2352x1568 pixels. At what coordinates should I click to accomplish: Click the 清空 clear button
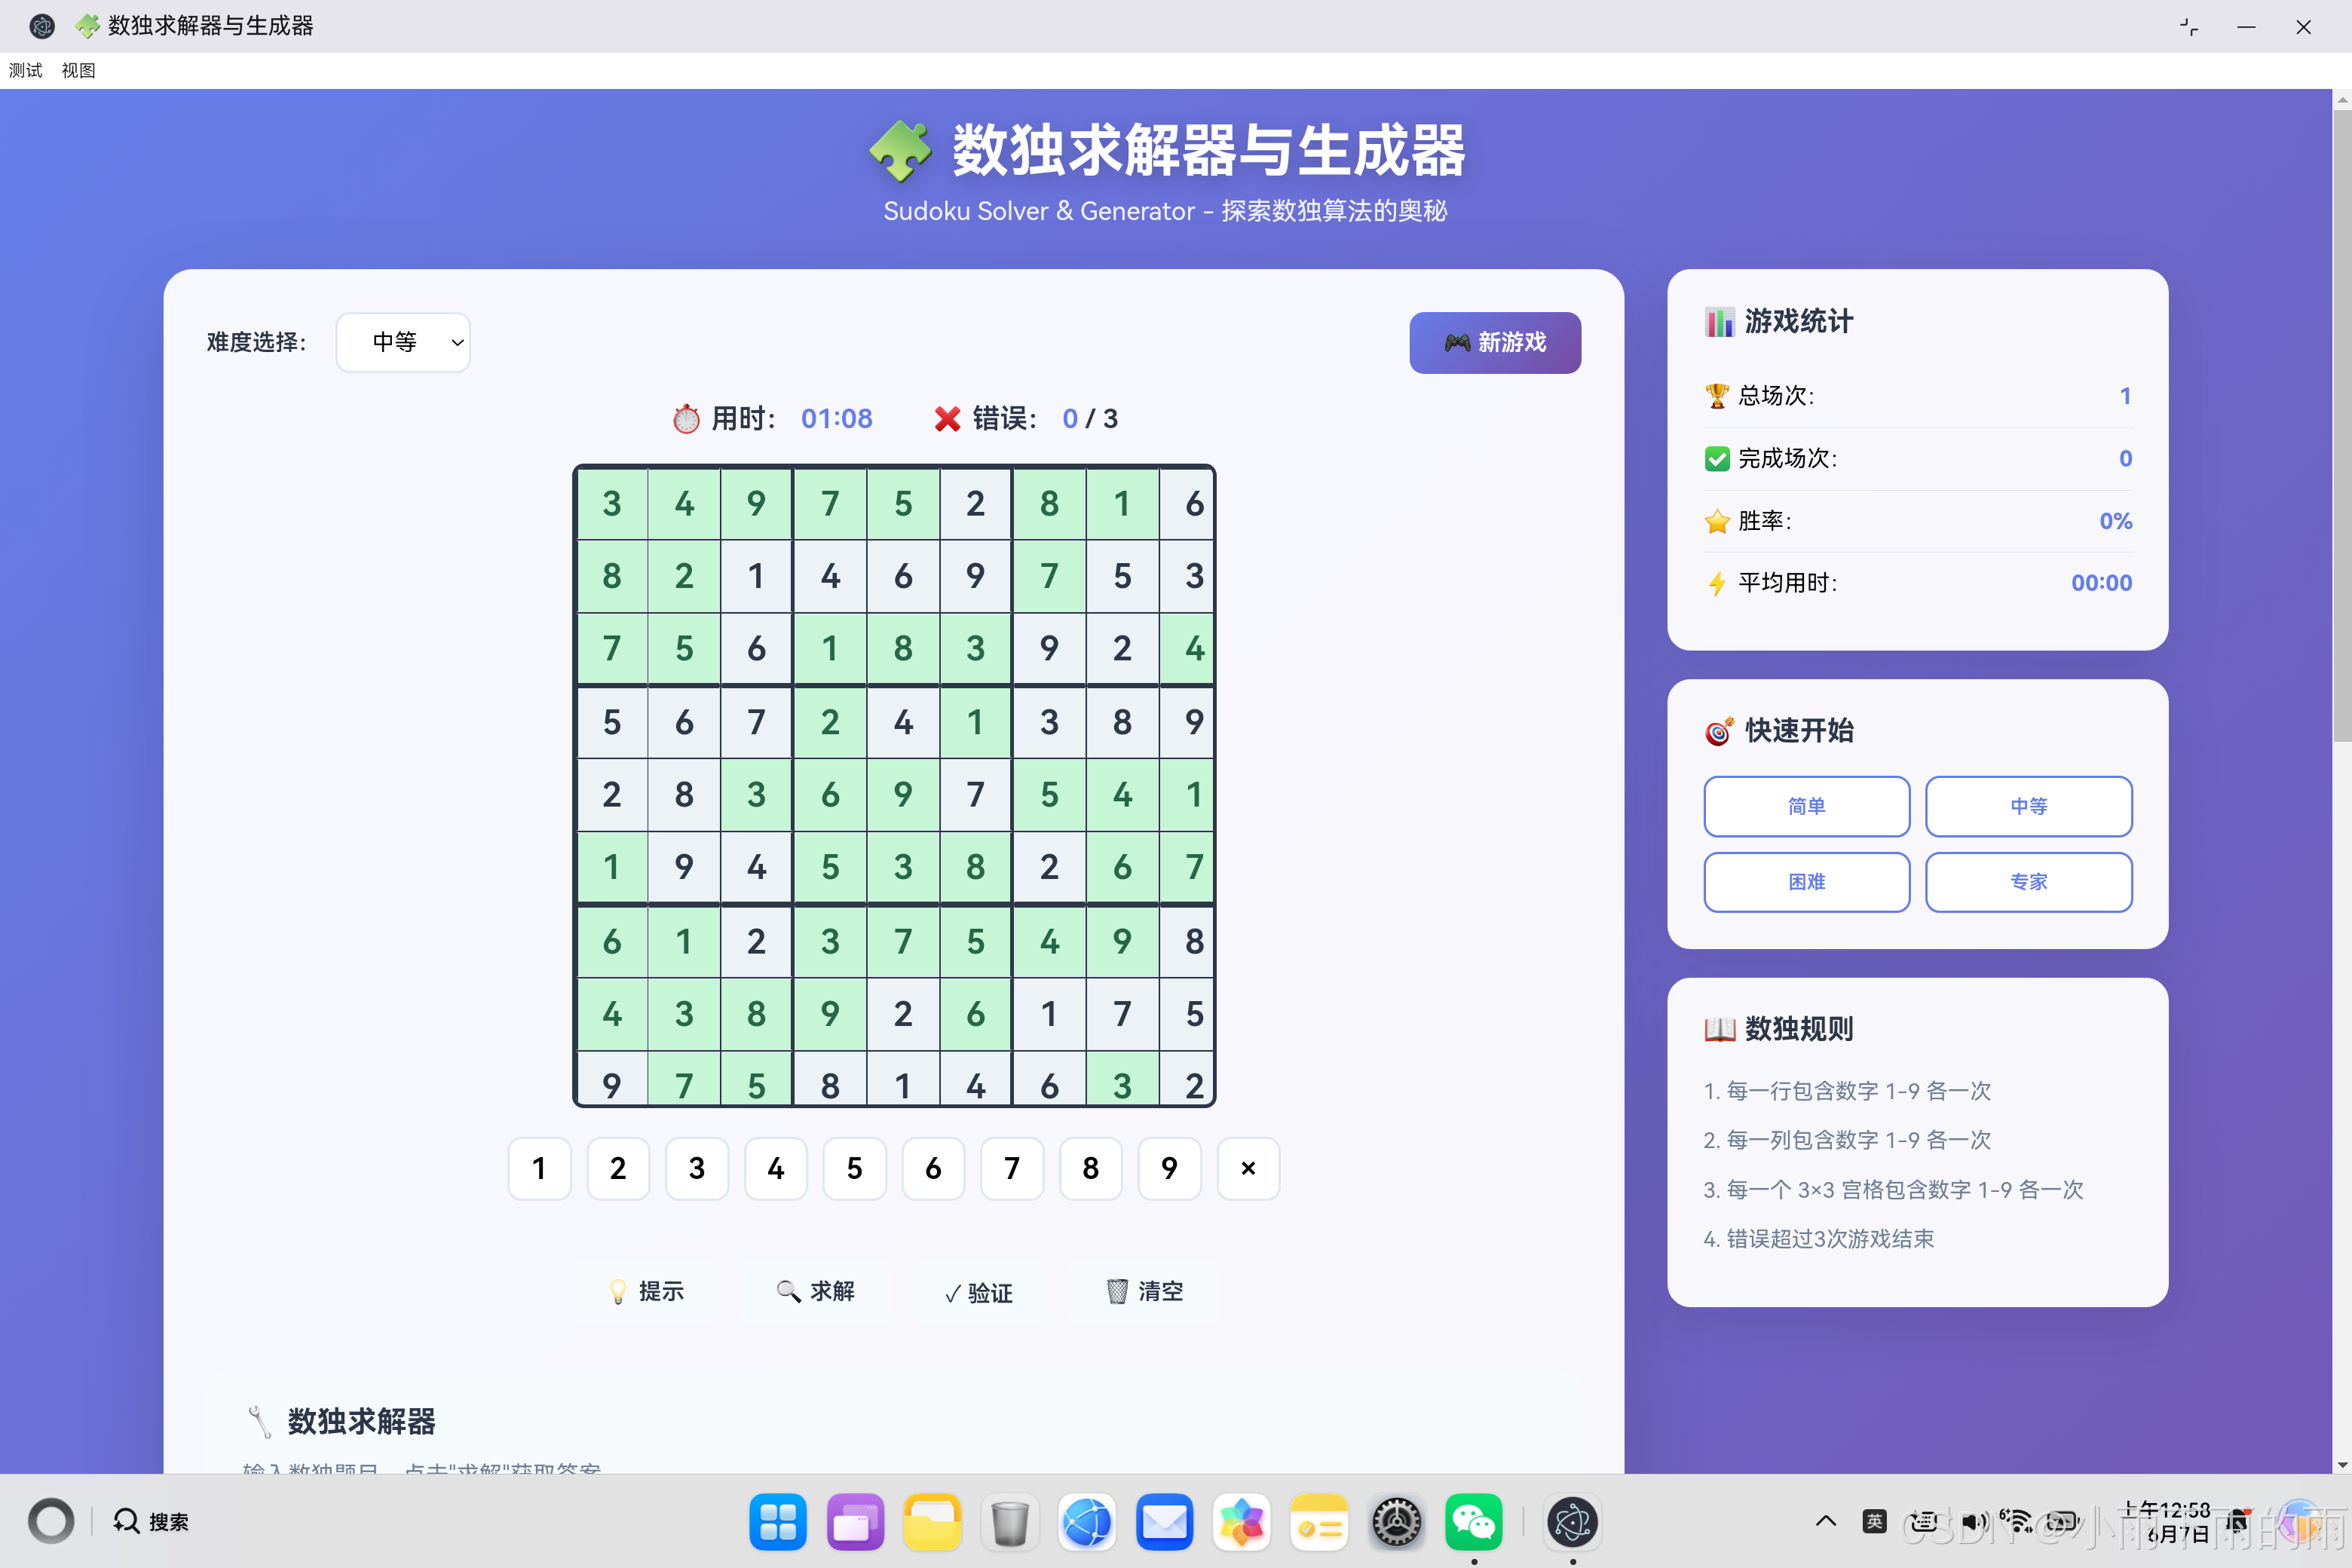(x=1144, y=1291)
